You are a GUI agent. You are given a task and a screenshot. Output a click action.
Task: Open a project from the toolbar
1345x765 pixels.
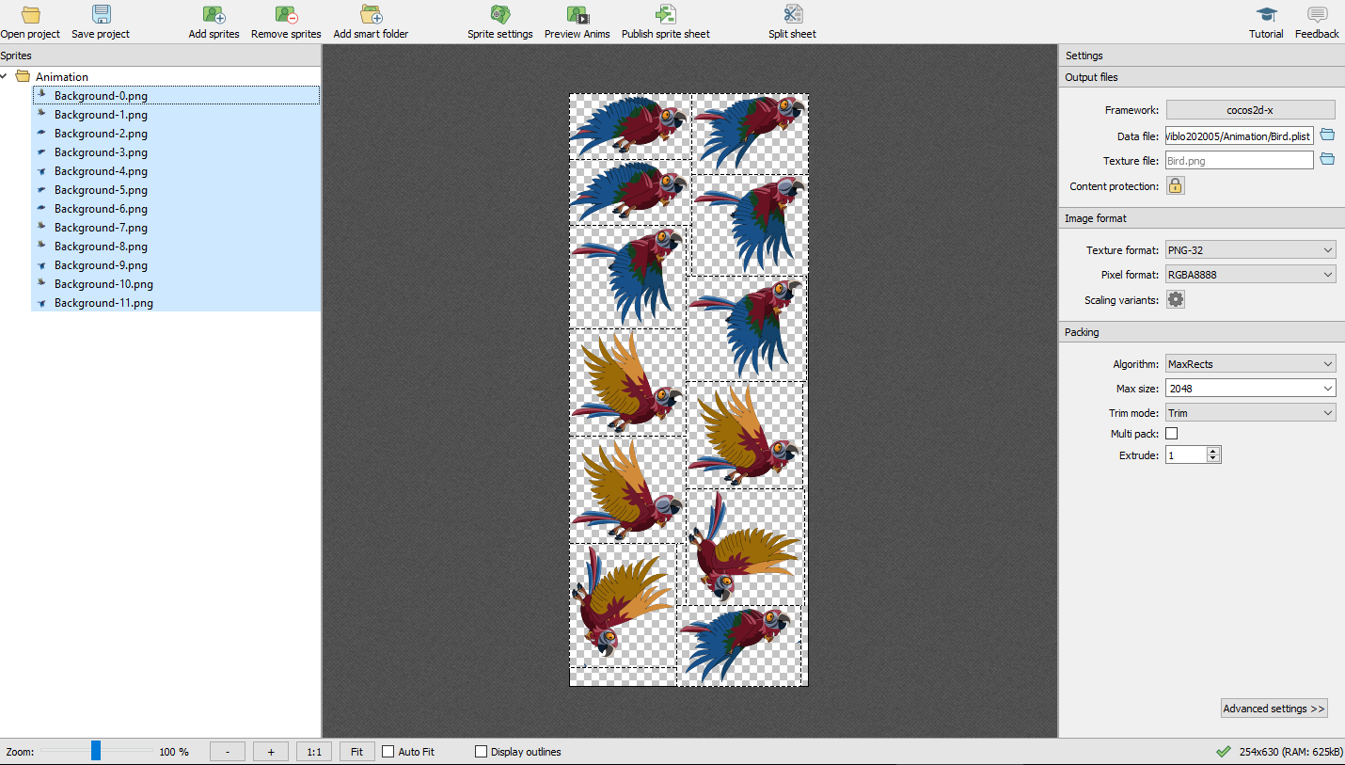click(30, 22)
